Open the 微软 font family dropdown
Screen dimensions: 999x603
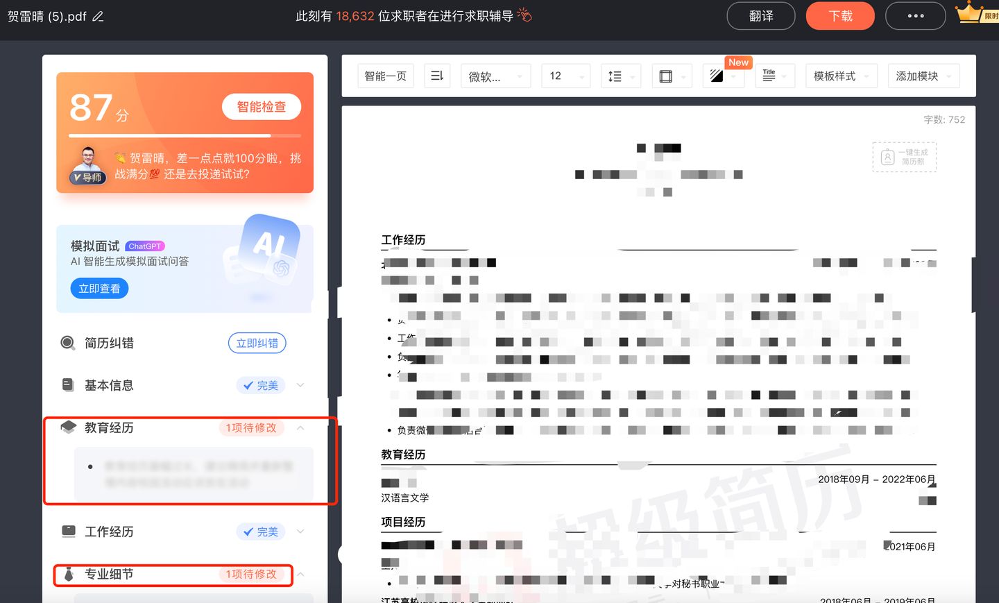(496, 76)
